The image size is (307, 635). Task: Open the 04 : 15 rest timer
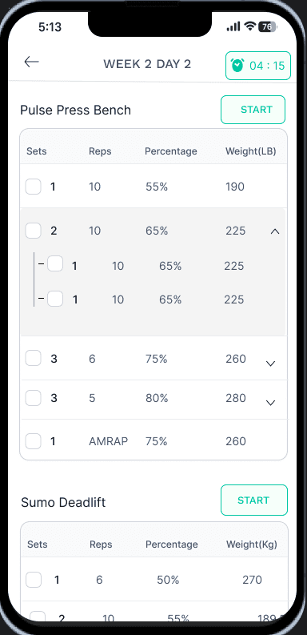(x=258, y=66)
